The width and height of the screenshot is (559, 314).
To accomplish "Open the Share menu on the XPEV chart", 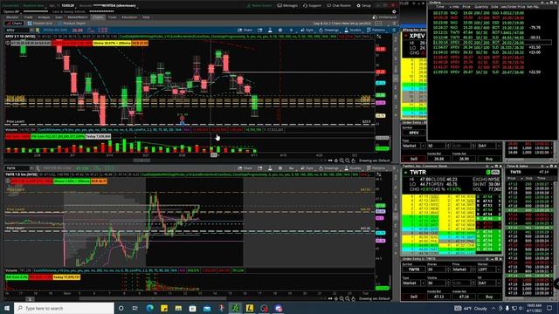I will [245, 31].
